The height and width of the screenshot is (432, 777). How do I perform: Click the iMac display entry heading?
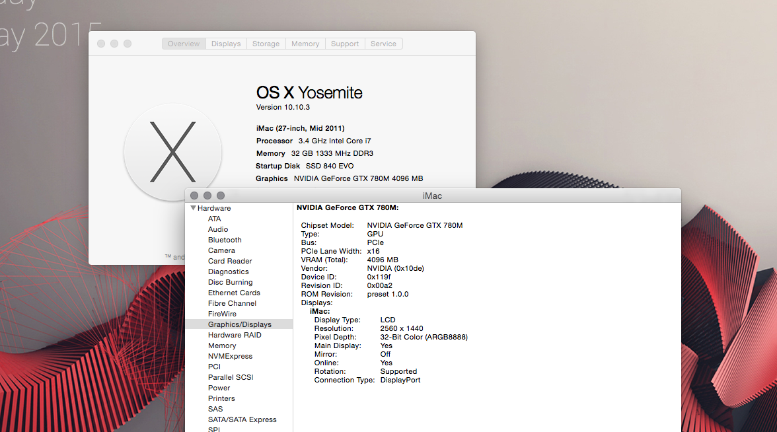(x=320, y=311)
